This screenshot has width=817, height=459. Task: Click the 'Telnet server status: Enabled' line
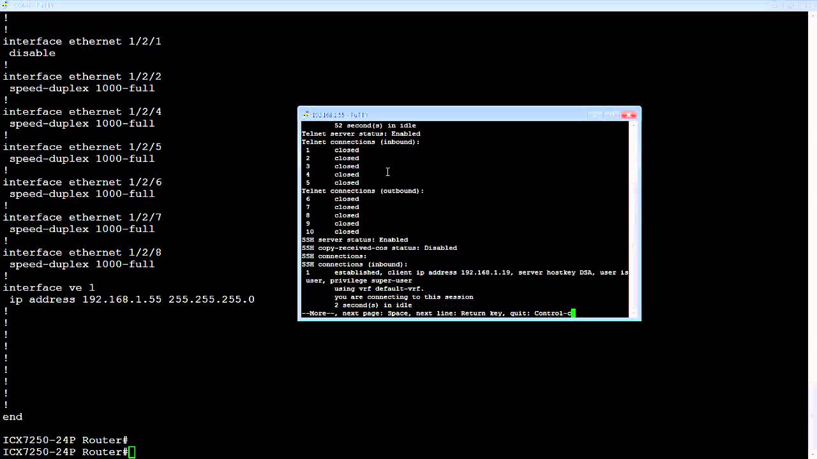coord(361,134)
